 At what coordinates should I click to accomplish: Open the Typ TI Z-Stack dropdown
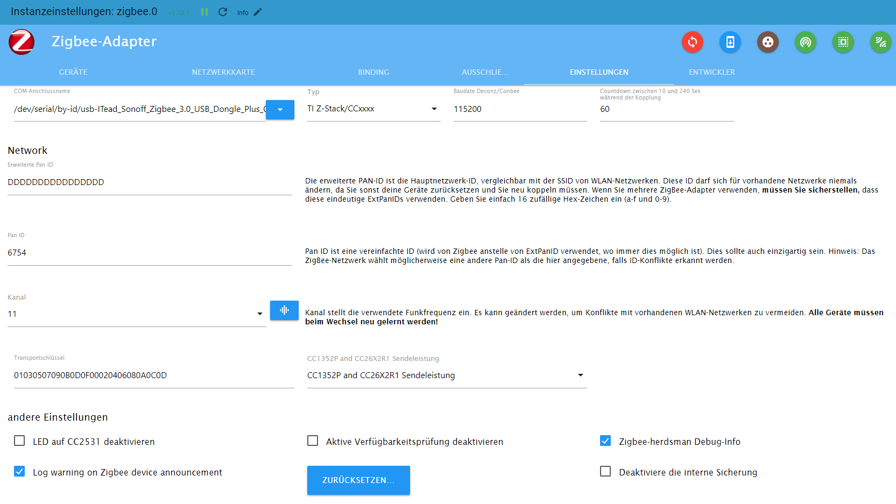tap(373, 109)
